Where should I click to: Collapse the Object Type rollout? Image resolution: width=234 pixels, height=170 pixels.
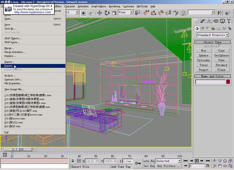click(213, 42)
